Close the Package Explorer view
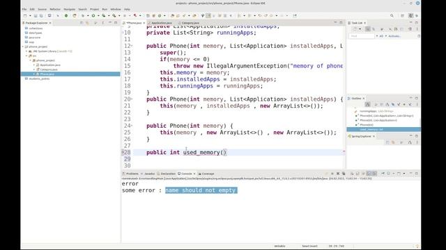446x250 pixels. [x=50, y=23]
